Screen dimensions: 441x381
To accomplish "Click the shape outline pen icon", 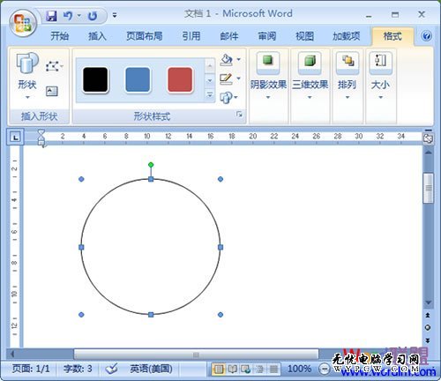I will pos(227,78).
